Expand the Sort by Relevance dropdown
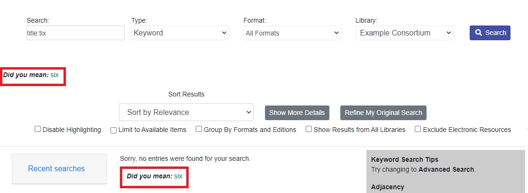The image size is (528, 193). [186, 112]
